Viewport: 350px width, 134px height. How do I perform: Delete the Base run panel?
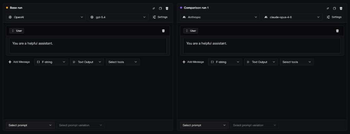pos(167,9)
